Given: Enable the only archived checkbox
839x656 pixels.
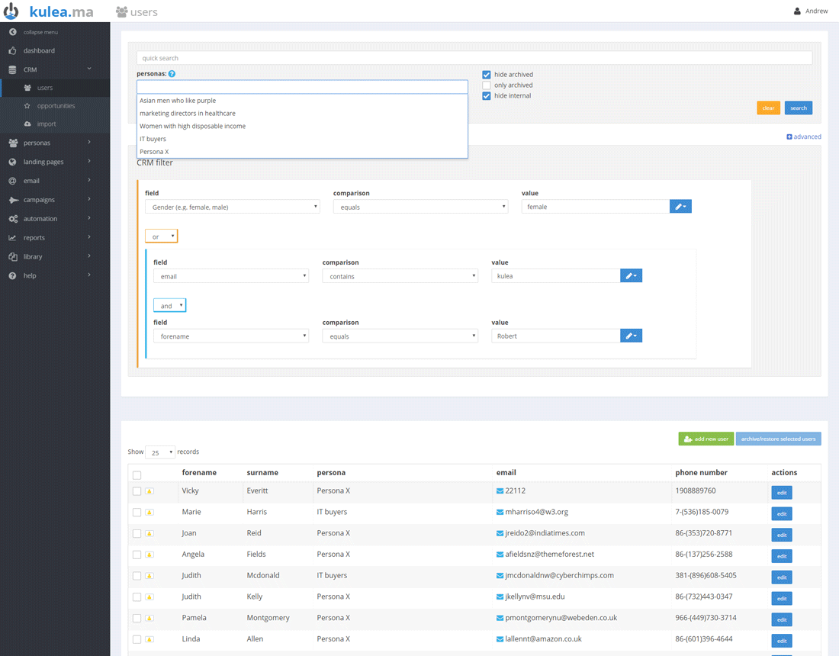Looking at the screenshot, I should click(487, 85).
